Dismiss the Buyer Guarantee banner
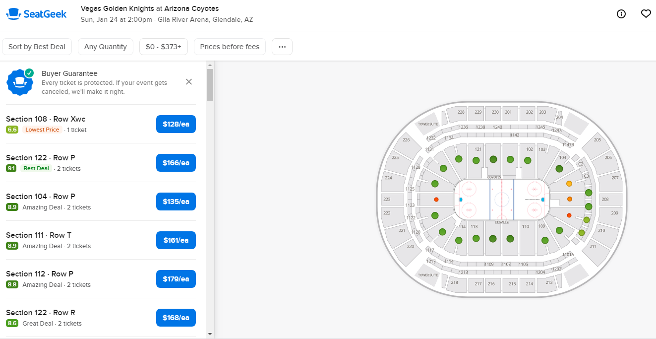 (x=189, y=82)
